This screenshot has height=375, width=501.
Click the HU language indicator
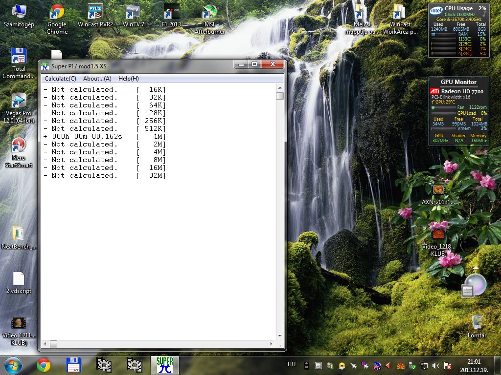[292, 364]
